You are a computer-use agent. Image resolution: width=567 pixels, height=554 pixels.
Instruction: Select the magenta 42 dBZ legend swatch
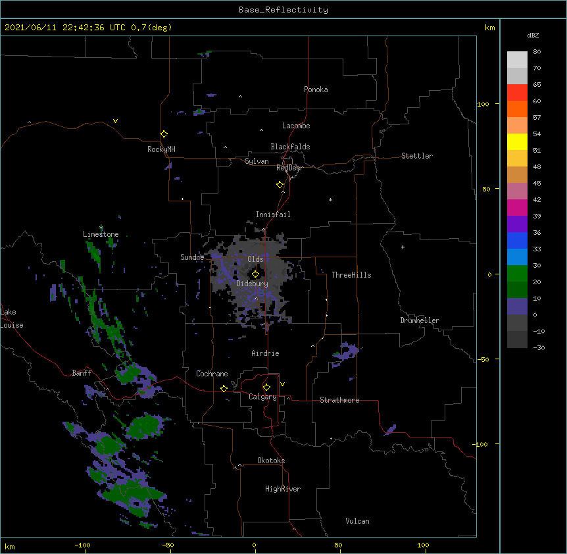517,207
